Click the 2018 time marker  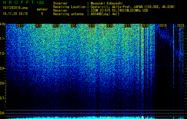click(145, 26)
